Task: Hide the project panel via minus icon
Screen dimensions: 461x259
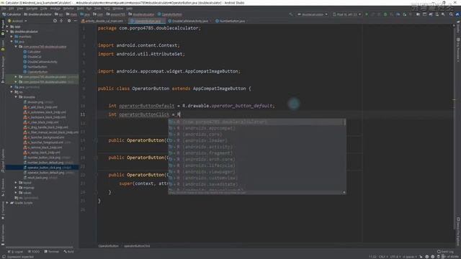Action: point(75,21)
